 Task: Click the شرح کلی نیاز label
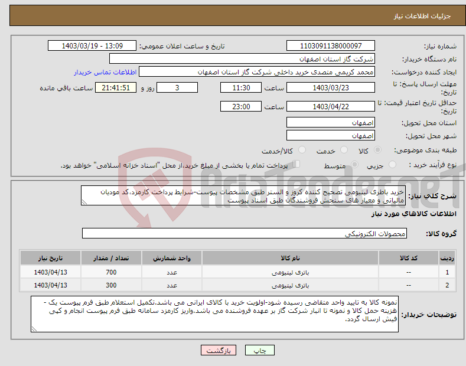coord(432,196)
